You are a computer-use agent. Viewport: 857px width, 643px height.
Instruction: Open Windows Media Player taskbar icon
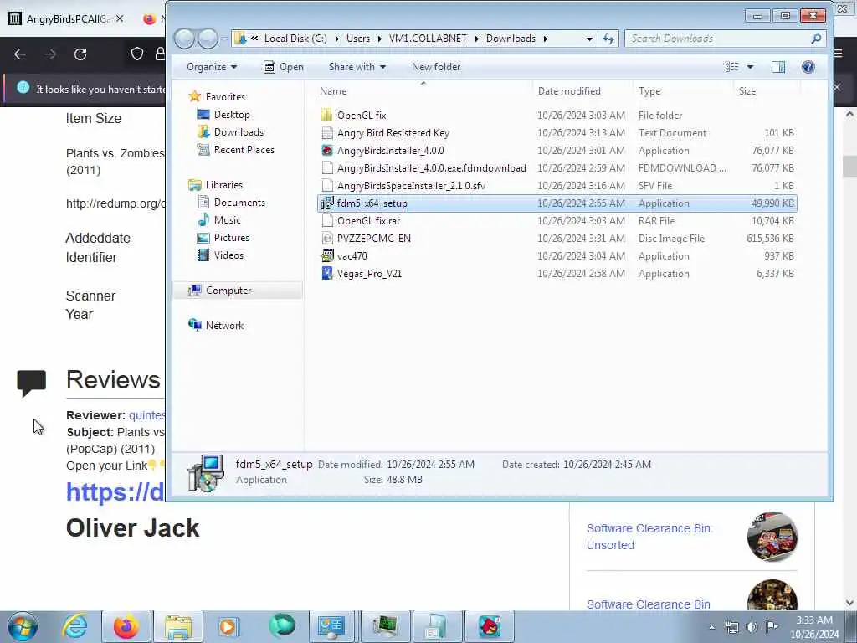228,626
